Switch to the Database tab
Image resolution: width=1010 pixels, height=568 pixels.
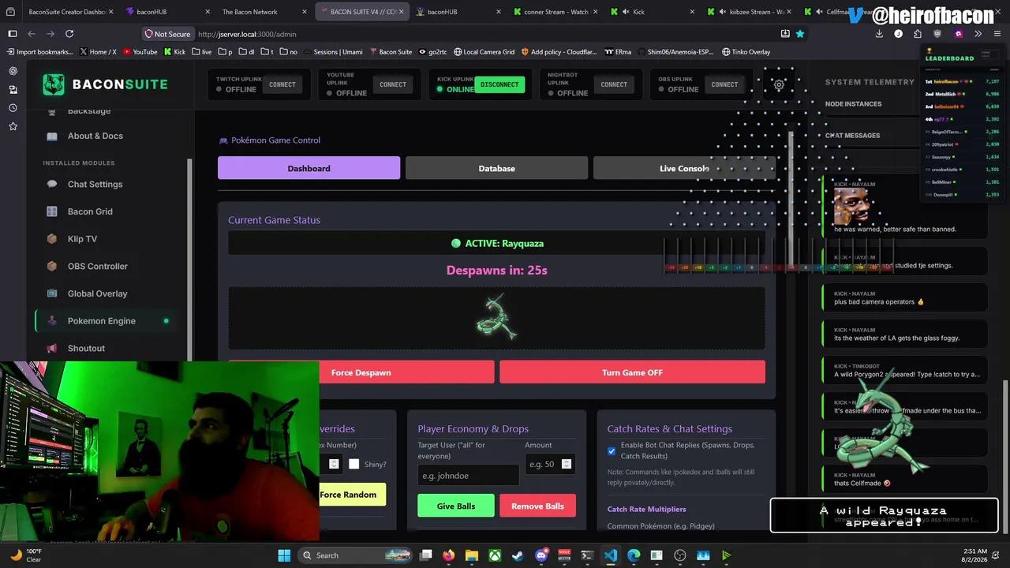click(x=496, y=168)
